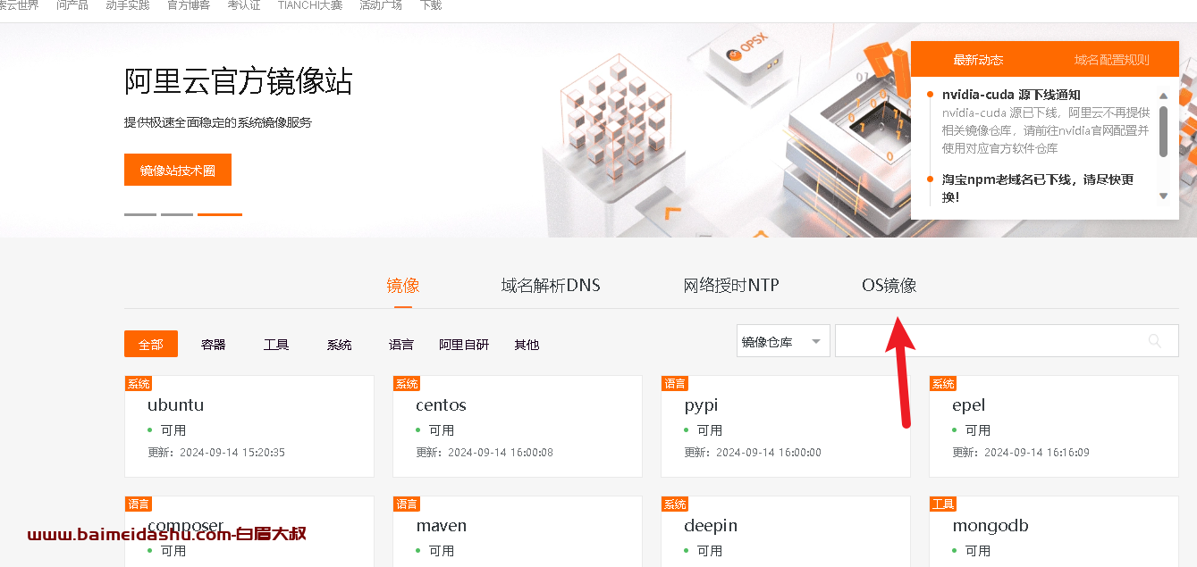Click the 语言 tag on pypi card
The image size is (1197, 567).
pyautogui.click(x=675, y=383)
